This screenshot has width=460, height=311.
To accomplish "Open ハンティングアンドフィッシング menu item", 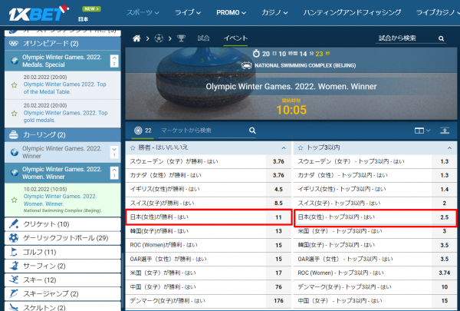I will coord(352,12).
